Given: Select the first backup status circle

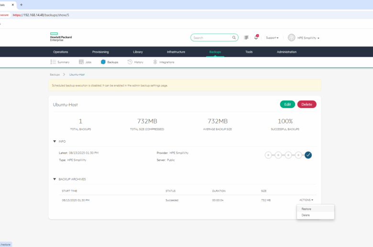Looking at the screenshot, I should pyautogui.click(x=268, y=155).
